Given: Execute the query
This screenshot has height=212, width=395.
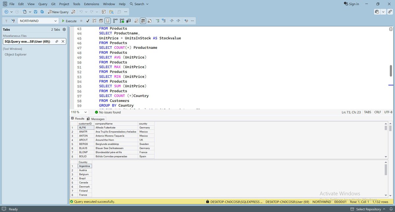Looking at the screenshot, I should point(69,21).
